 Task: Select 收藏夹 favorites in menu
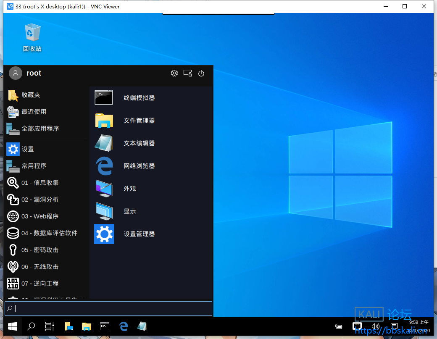pos(31,95)
